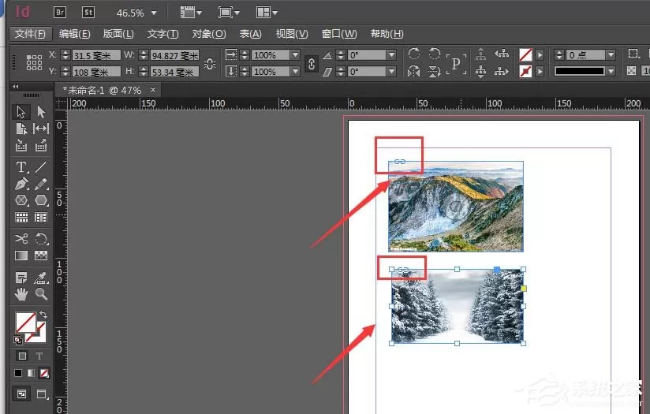Image resolution: width=650 pixels, height=414 pixels.
Task: Choose the Pen tool
Action: coord(21,184)
